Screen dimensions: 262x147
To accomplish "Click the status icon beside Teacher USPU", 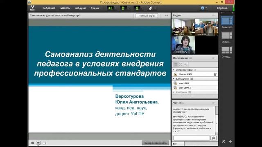I will click(x=215, y=74).
